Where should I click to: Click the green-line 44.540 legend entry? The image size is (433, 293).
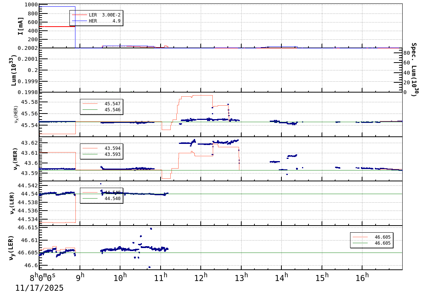101,199
